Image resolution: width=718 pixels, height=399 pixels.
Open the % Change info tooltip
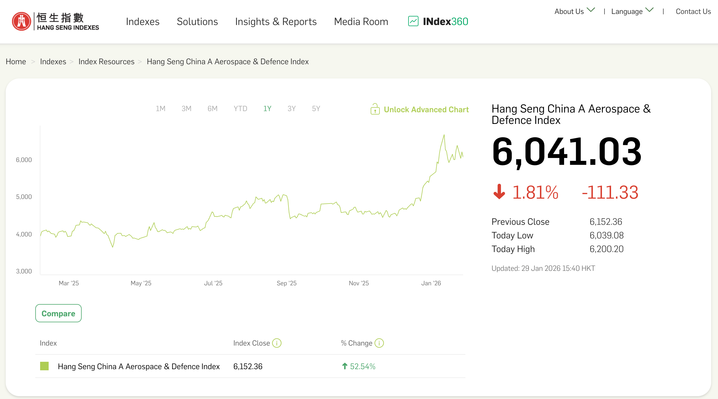point(379,343)
